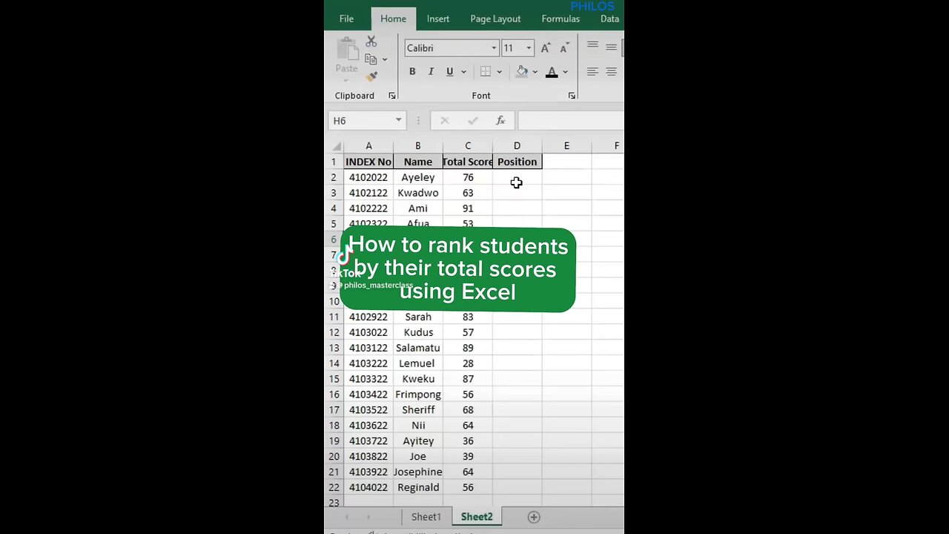Switch to the Home ribbon tab
Image resolution: width=949 pixels, height=534 pixels.
point(393,19)
